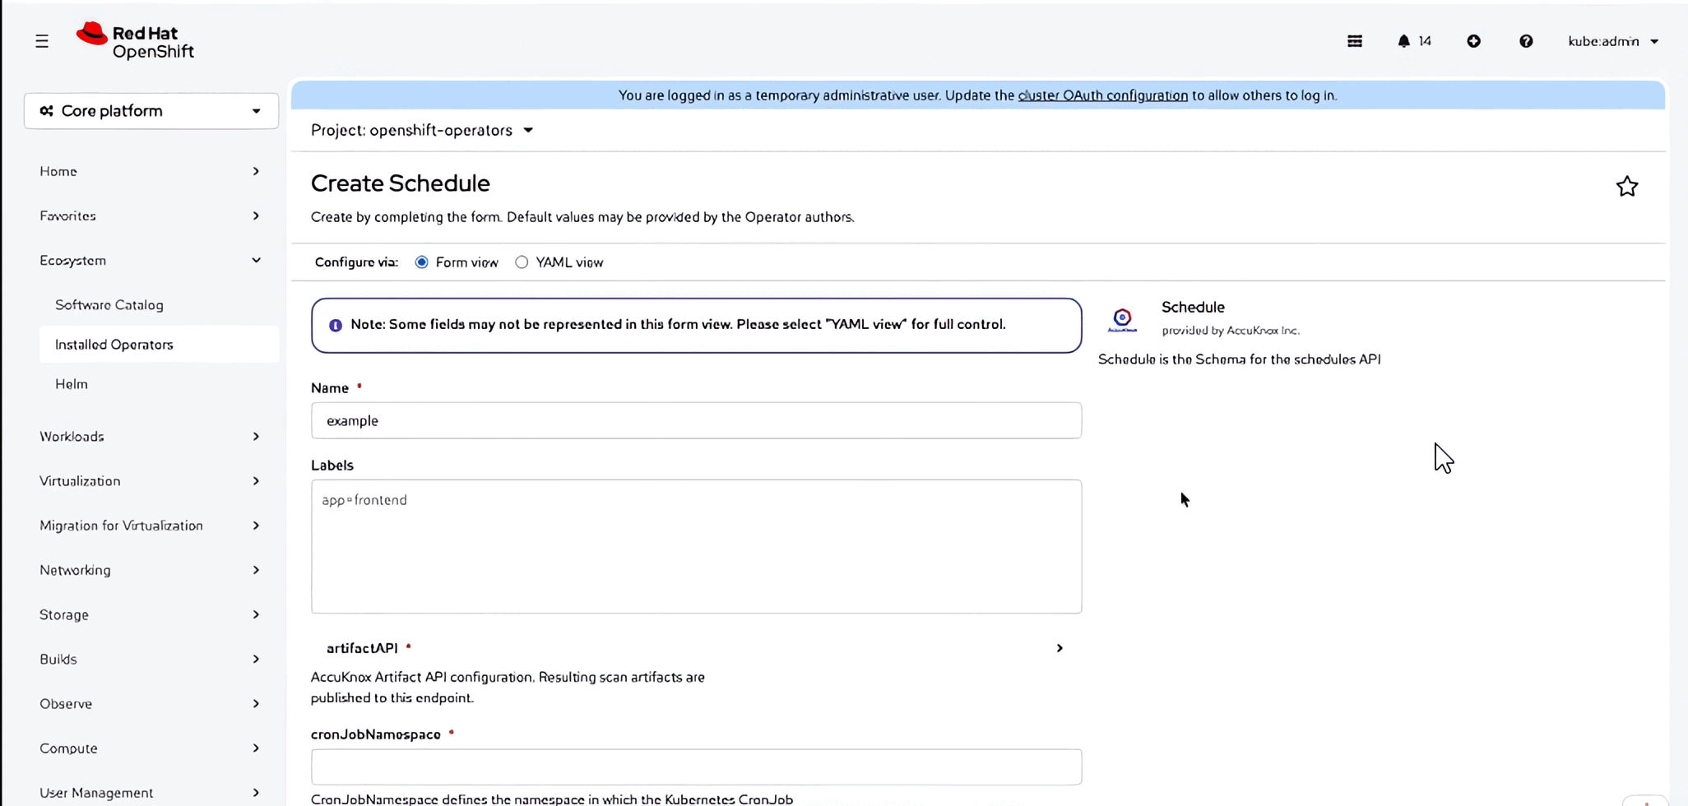Open the applications launcher grid icon
Screen dimensions: 1688x806
point(1355,41)
